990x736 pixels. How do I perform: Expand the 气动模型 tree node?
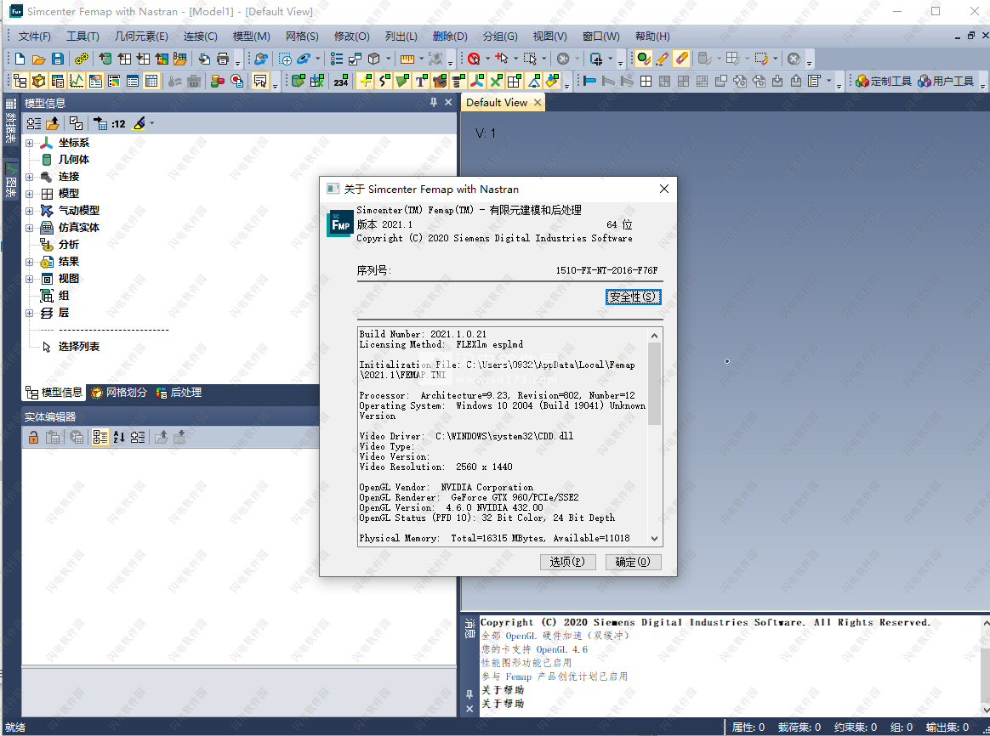pos(29,212)
